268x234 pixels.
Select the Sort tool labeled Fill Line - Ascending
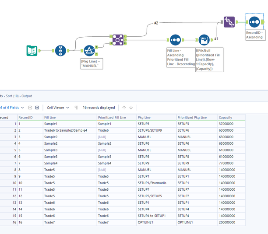(175, 40)
